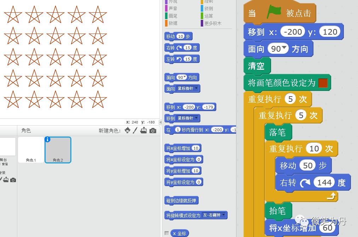Image resolution: width=358 pixels, height=237 pixels.
Task: Select the 角色1 sprite thumbnail
Action: pyautogui.click(x=31, y=149)
